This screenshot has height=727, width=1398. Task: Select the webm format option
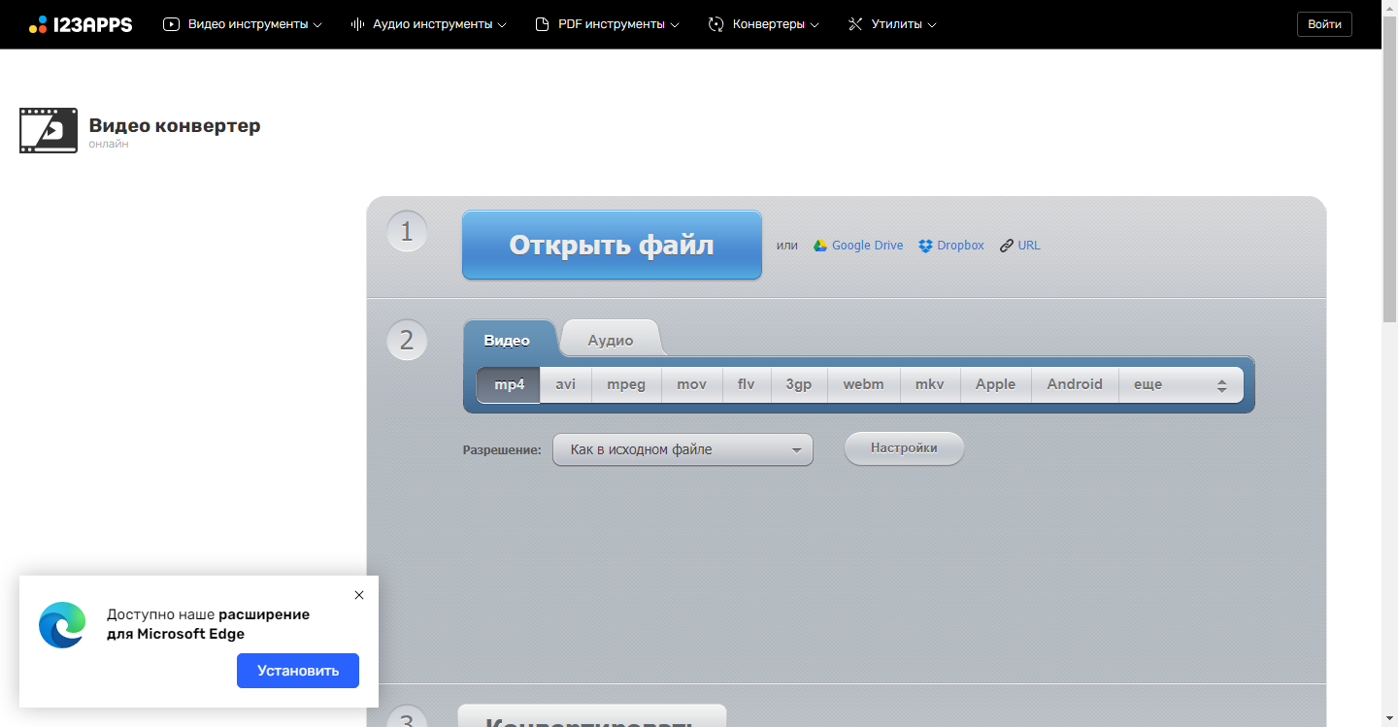[x=863, y=384]
